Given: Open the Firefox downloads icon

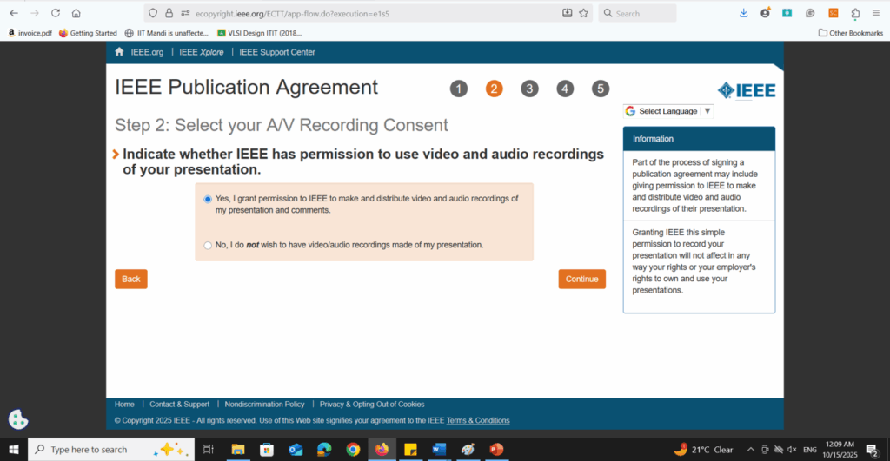Looking at the screenshot, I should [743, 13].
